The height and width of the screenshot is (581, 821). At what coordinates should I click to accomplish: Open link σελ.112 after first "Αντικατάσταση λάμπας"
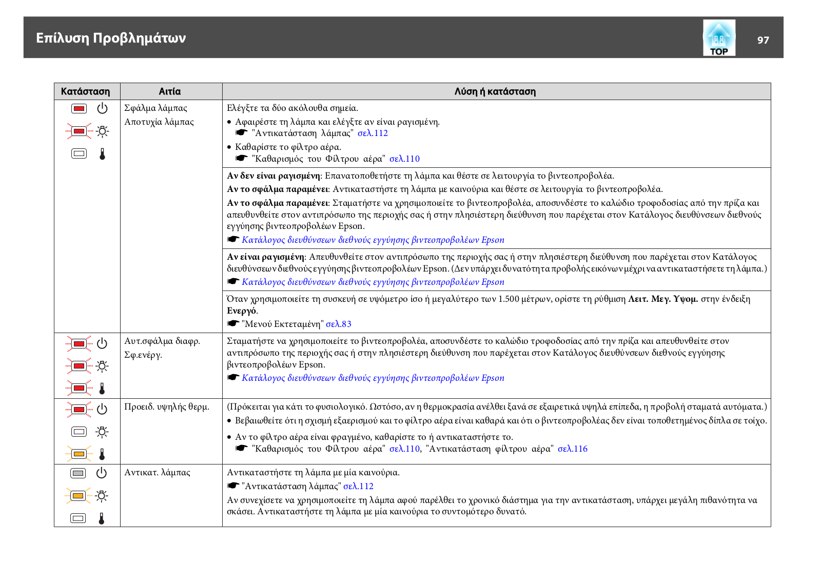pos(373,133)
